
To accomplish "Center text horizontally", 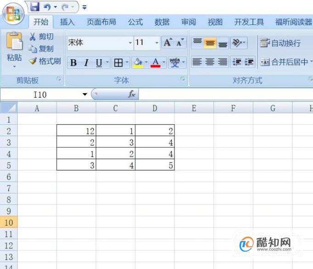I will pos(210,62).
